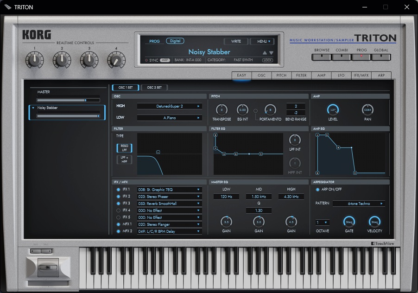Image resolution: width=418 pixels, height=293 pixels.
Task: Click the MASTER volume slider
Action: (x=68, y=100)
